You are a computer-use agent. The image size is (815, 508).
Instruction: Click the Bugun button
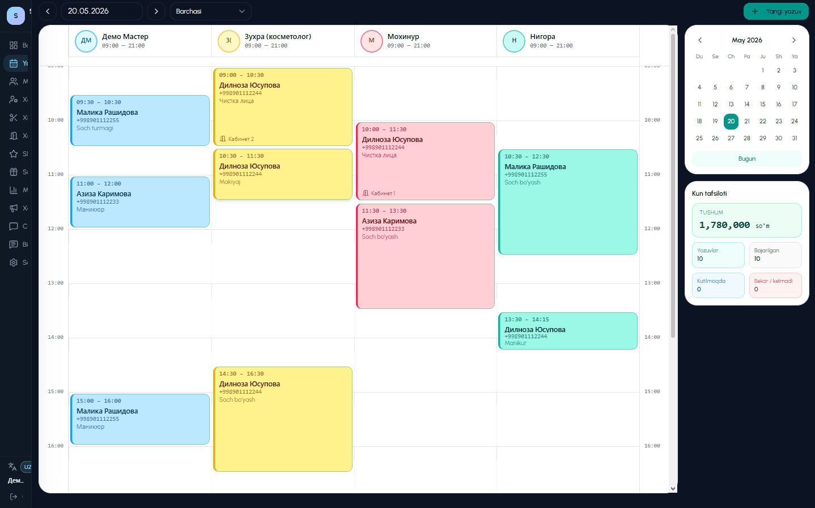pyautogui.click(x=747, y=159)
